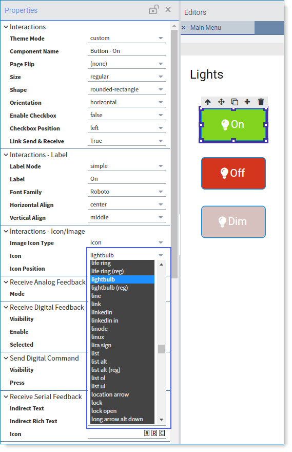Collapse Send Digital Command section

[x=6, y=358]
